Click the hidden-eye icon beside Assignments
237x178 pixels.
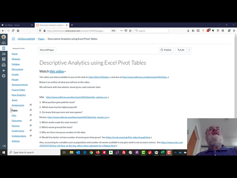pyautogui.click(x=31, y=105)
